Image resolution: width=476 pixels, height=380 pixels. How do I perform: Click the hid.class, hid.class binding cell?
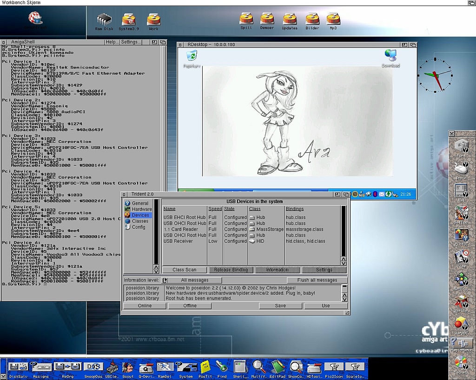point(305,241)
